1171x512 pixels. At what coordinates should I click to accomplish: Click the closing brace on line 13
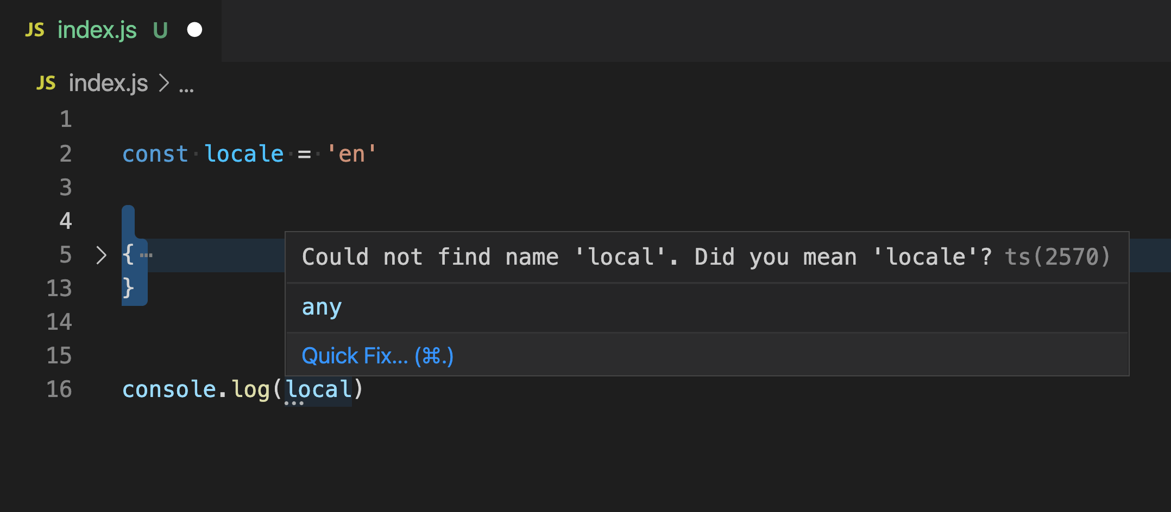tap(129, 289)
